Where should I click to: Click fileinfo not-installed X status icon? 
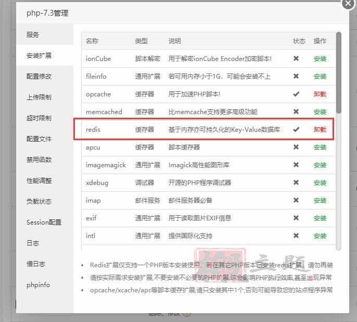coord(296,76)
